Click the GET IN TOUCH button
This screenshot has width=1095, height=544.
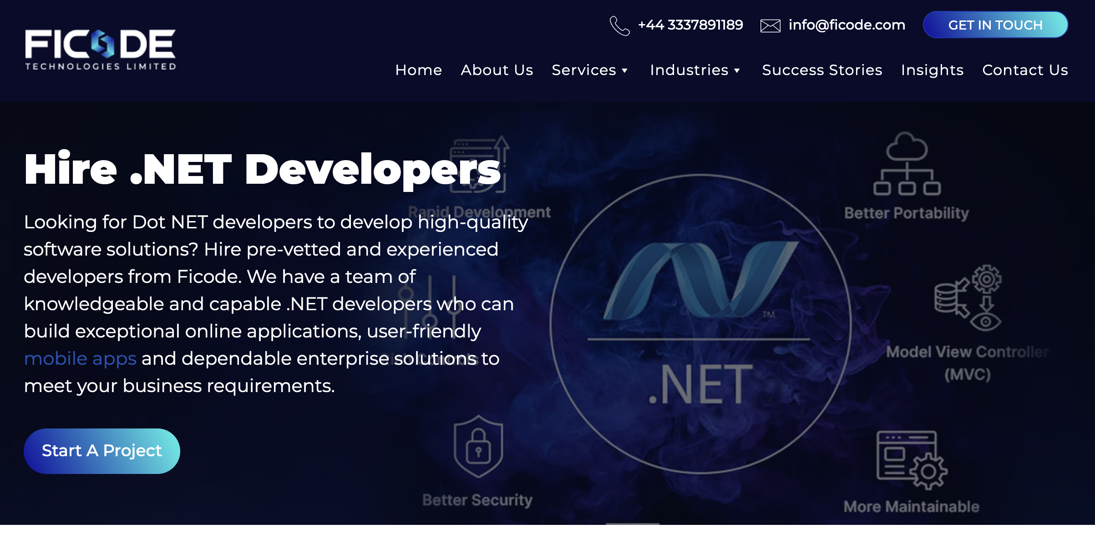[x=995, y=25]
